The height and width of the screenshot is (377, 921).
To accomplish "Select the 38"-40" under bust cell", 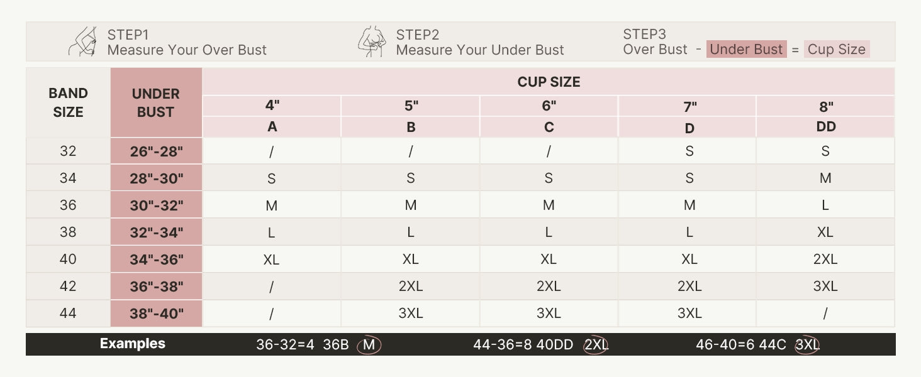I will coord(156,314).
